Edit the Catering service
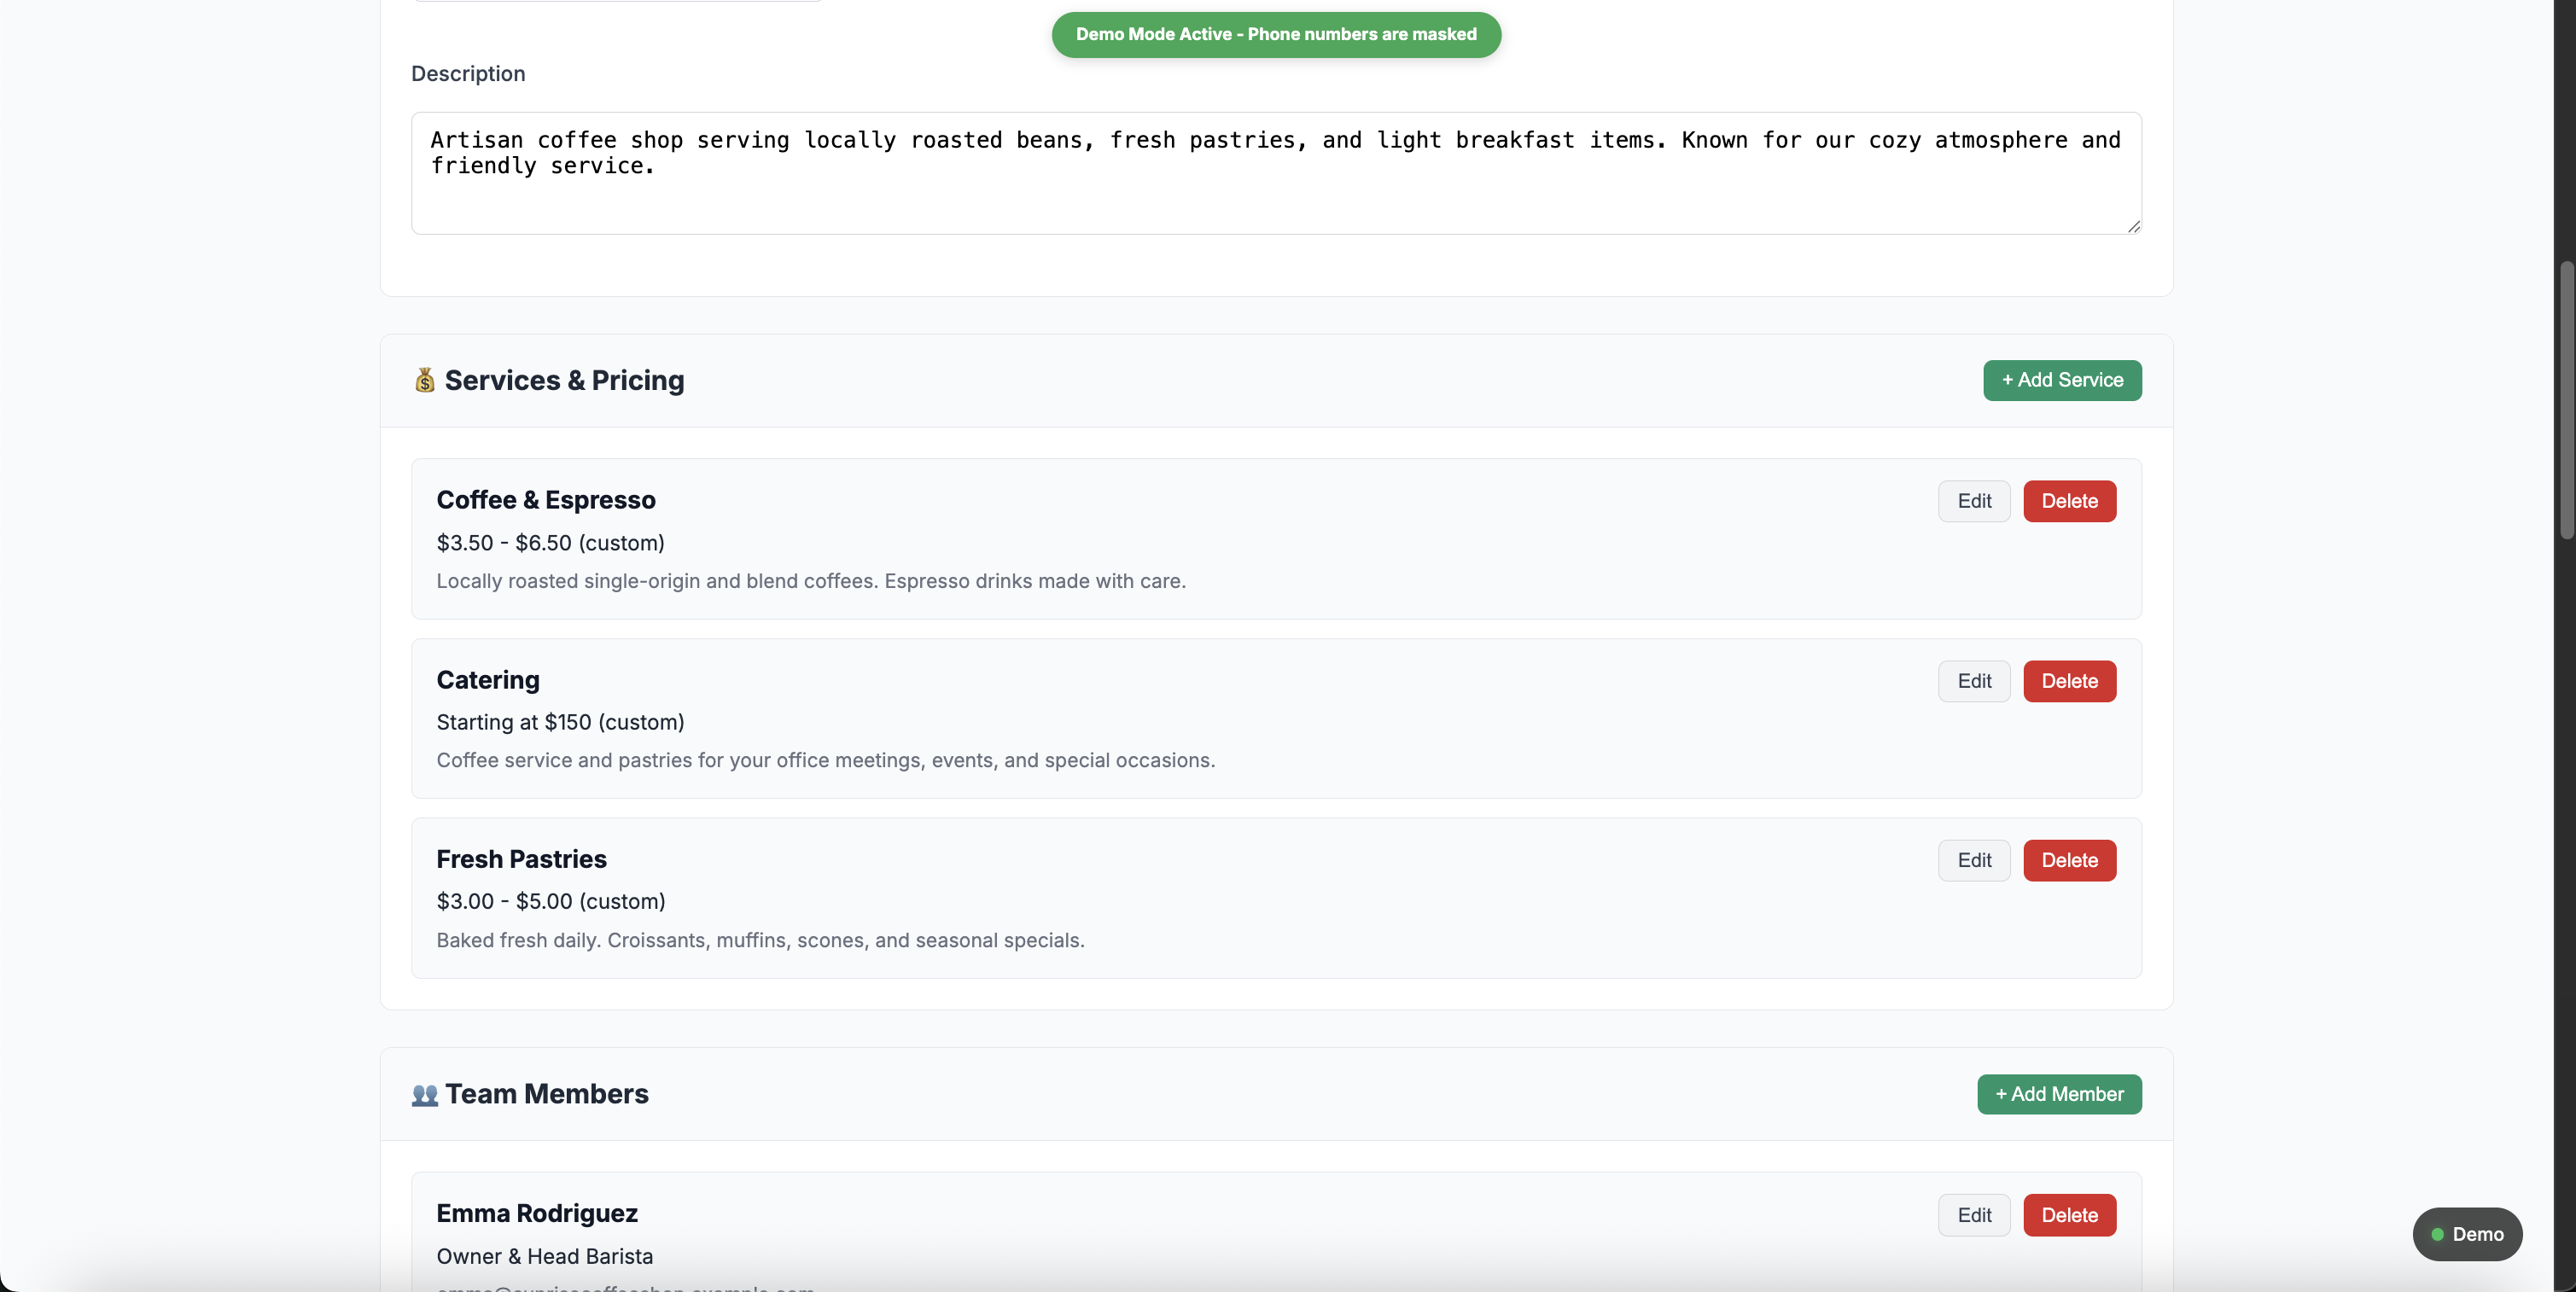Image resolution: width=2576 pixels, height=1292 pixels. pyautogui.click(x=1973, y=681)
